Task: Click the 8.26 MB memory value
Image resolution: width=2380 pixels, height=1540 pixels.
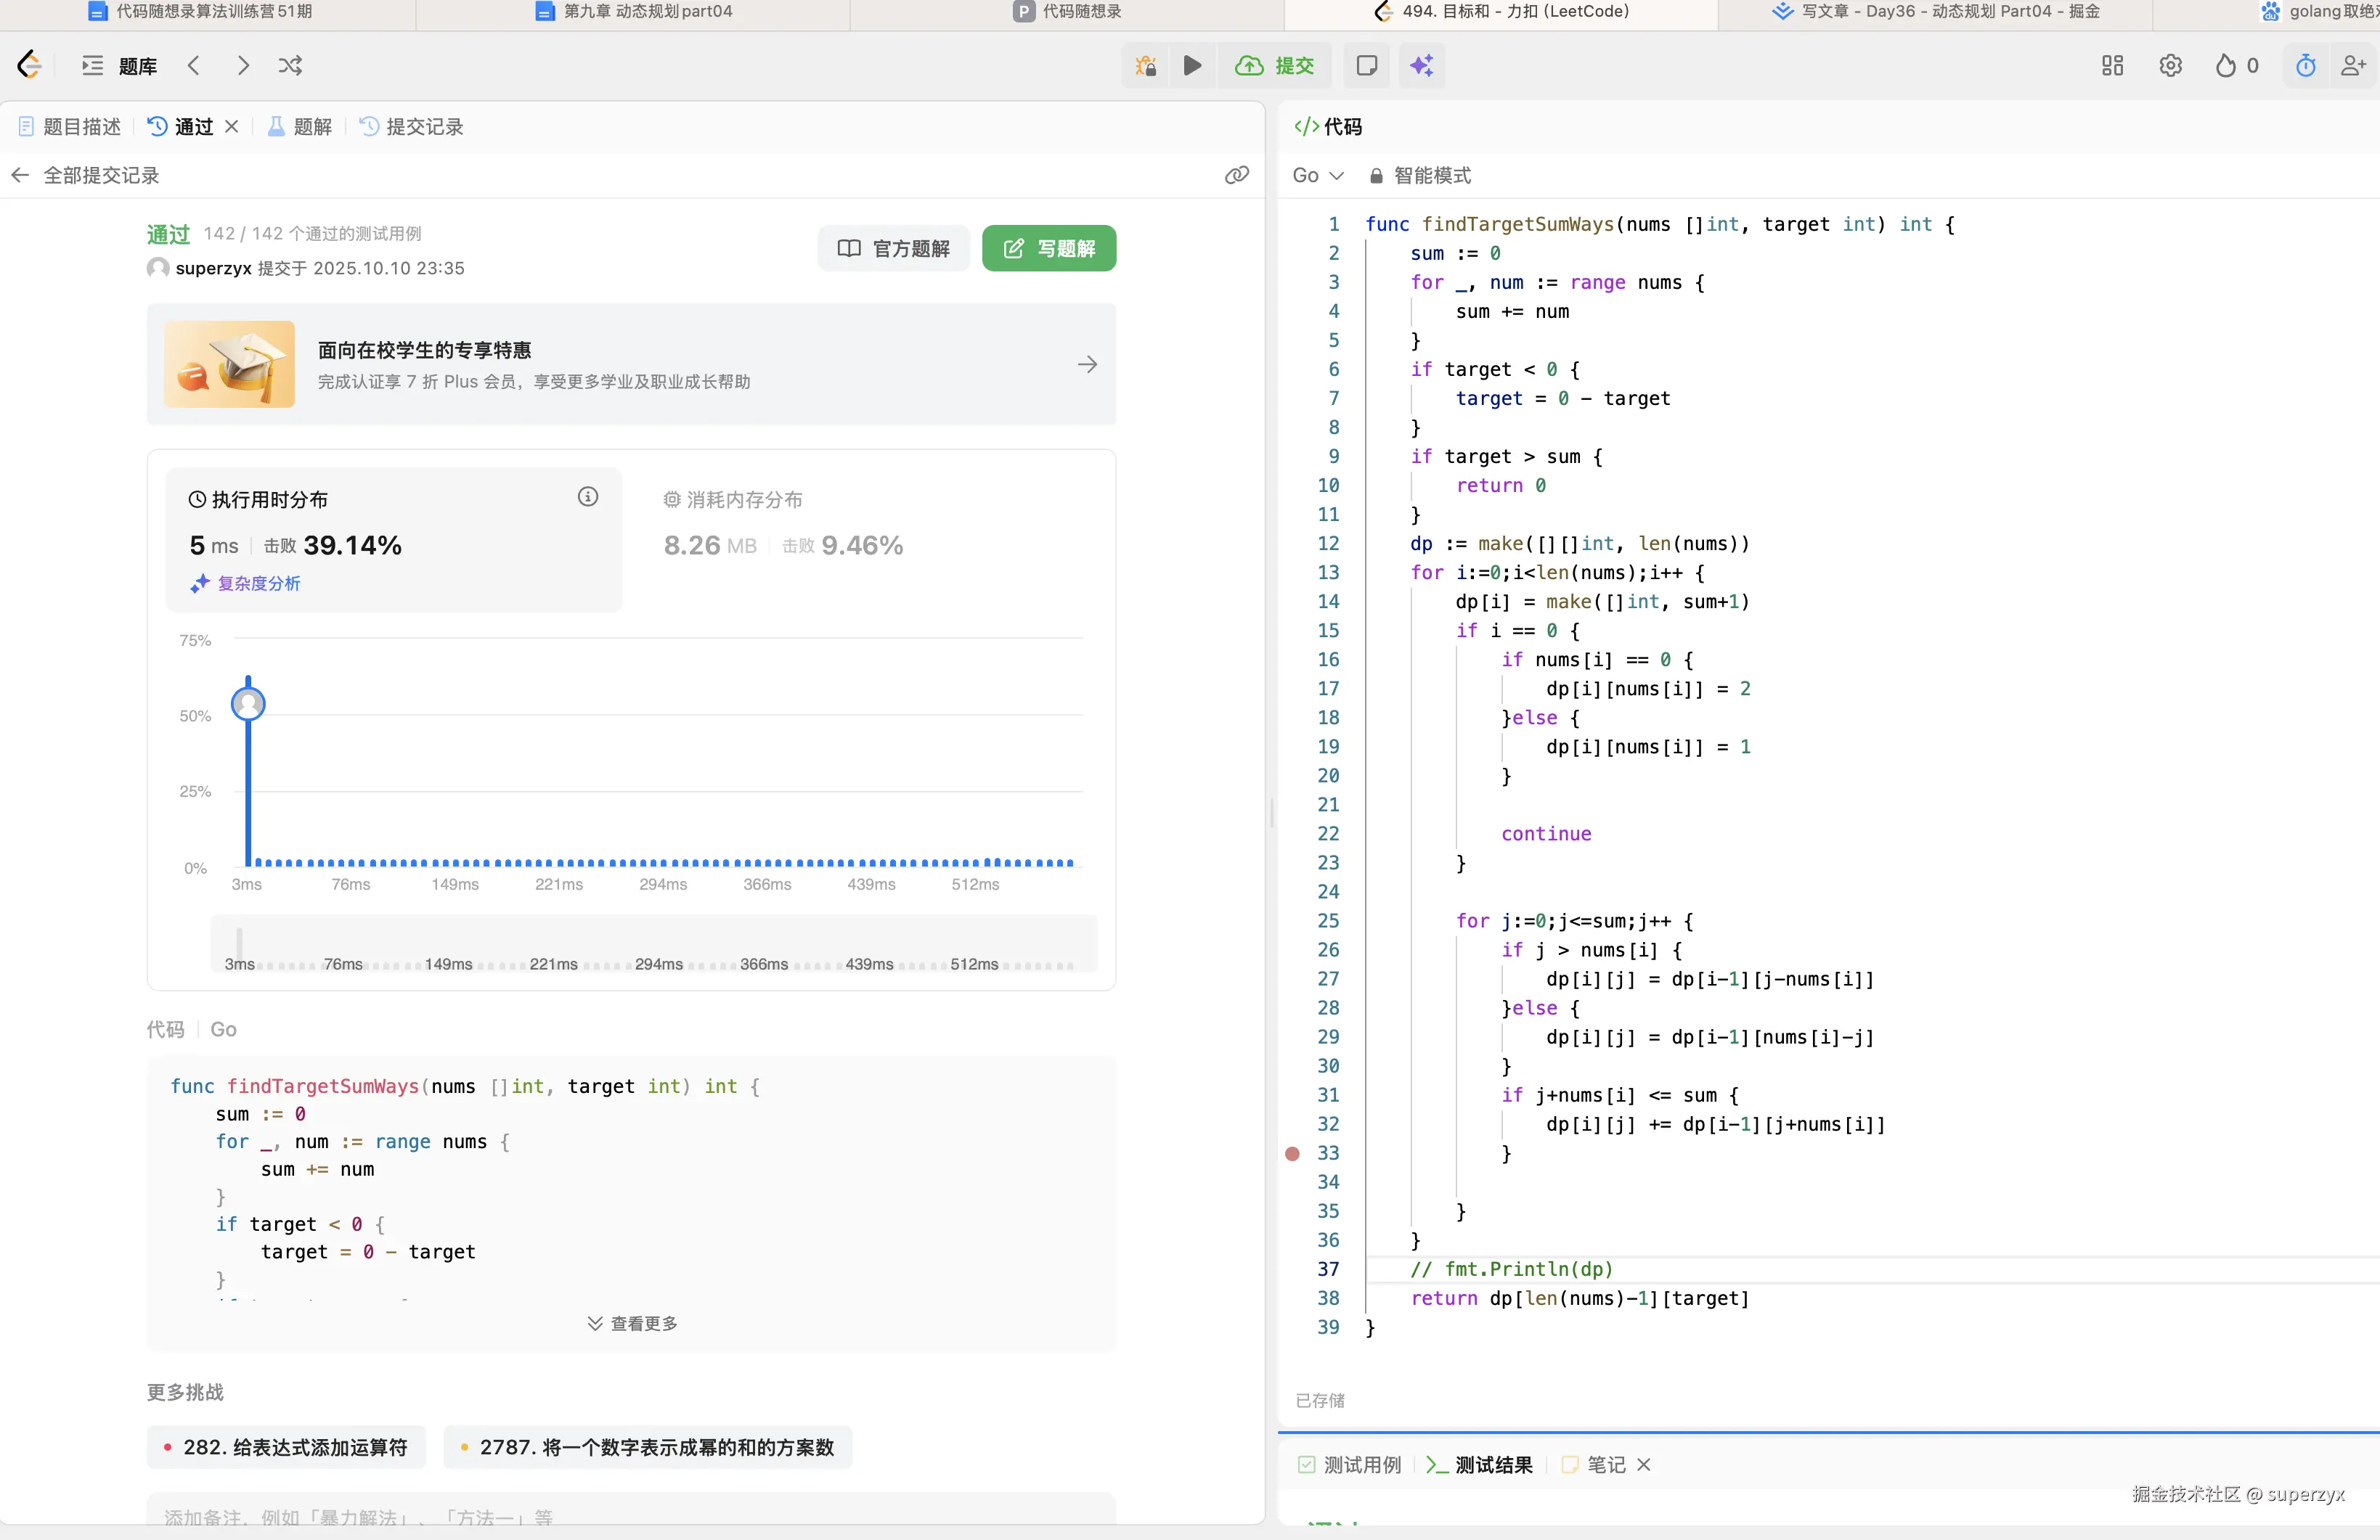Action: [x=710, y=546]
